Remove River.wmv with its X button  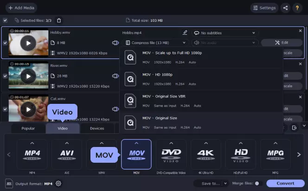[300, 64]
